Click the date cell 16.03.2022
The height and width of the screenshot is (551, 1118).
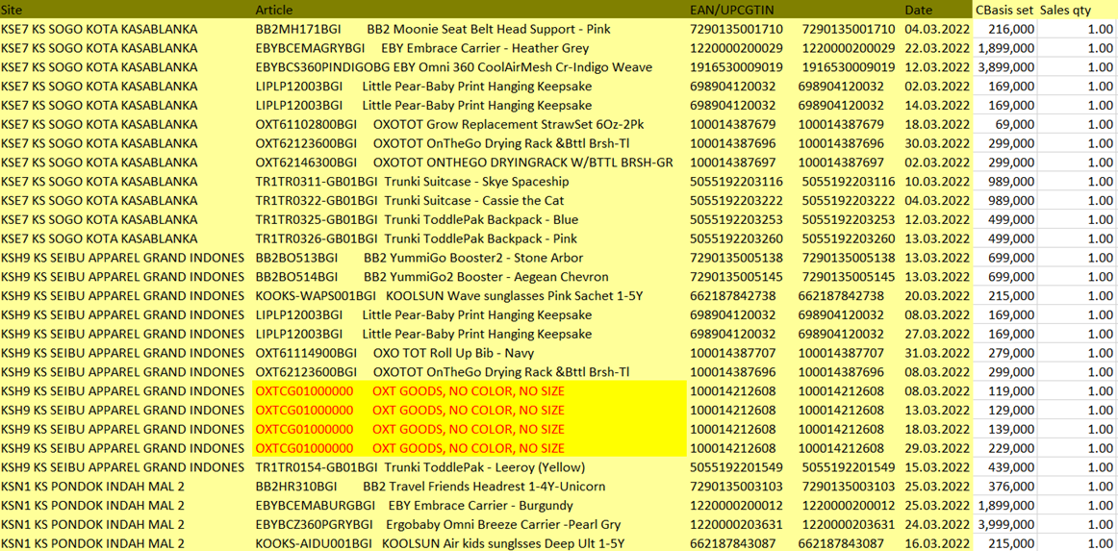pyautogui.click(x=937, y=544)
